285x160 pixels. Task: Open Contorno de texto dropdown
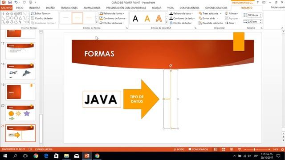182,18
